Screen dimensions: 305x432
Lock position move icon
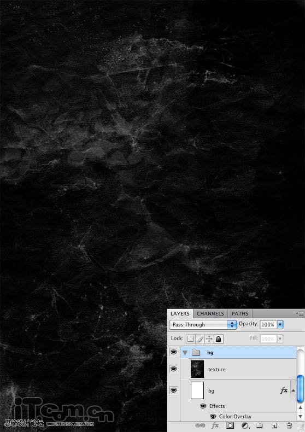209,338
